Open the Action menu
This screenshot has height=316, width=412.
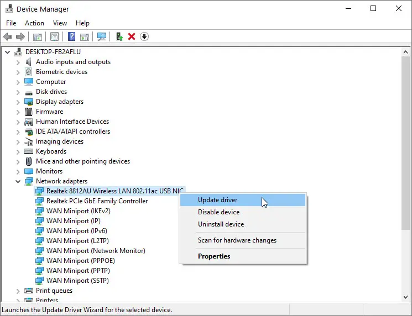(34, 23)
